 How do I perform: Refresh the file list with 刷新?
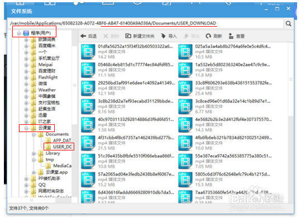[x=214, y=36]
